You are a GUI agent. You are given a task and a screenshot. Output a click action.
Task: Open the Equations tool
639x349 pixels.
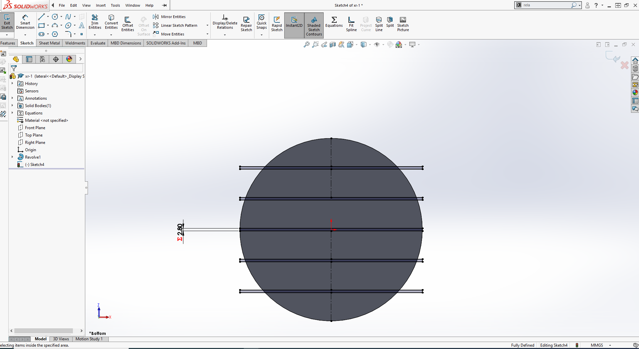334,22
